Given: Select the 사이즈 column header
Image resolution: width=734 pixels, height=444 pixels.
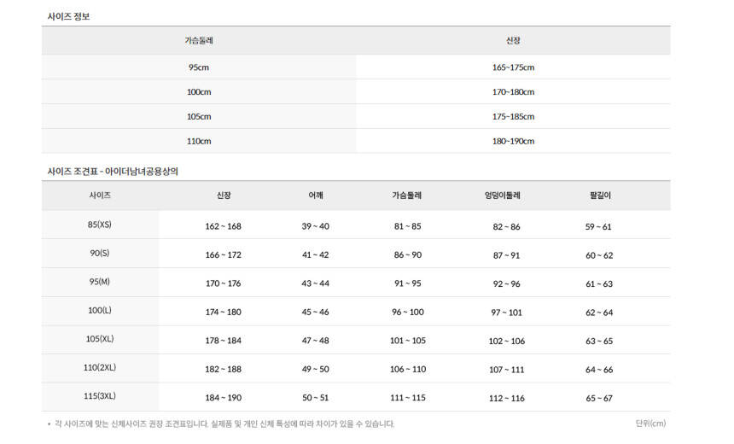Looking at the screenshot, I should coord(100,196).
